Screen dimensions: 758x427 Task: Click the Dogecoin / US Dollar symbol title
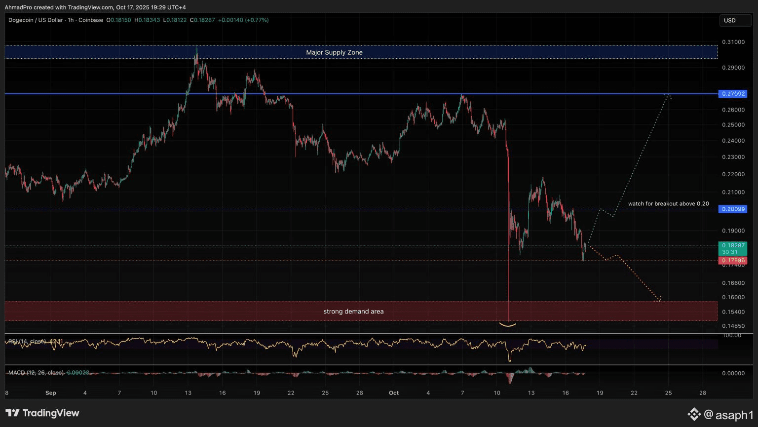[x=35, y=20]
